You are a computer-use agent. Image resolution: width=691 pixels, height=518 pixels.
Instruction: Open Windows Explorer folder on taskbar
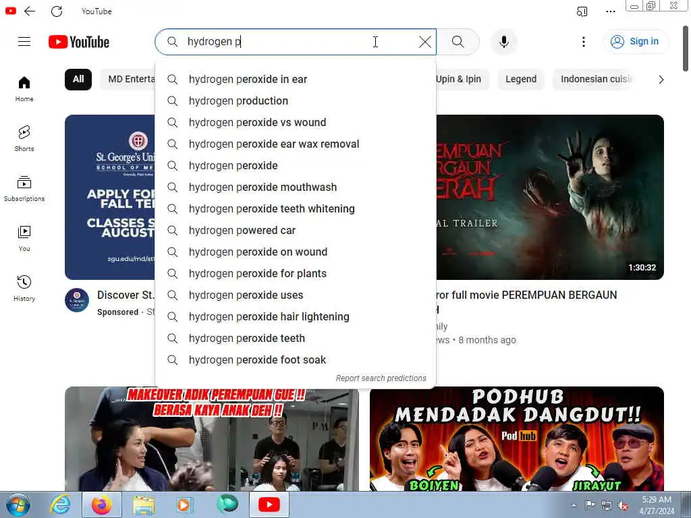144,505
